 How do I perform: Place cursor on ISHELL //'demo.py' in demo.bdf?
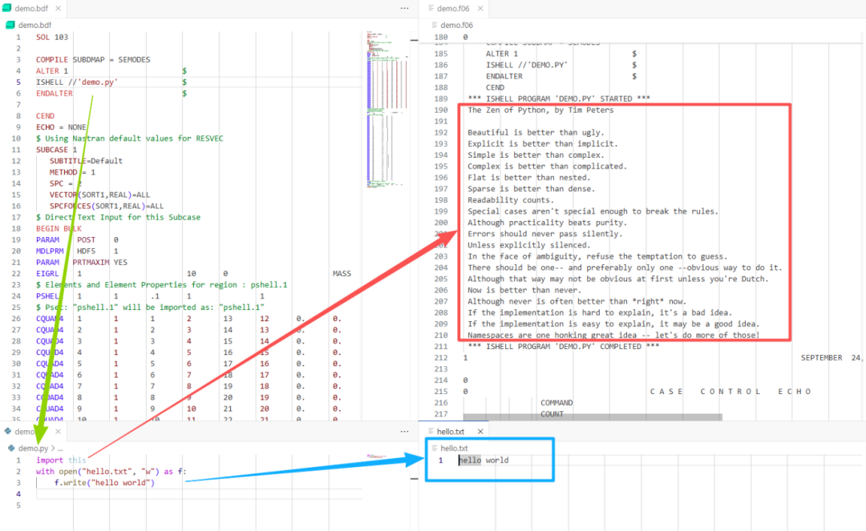coord(77,82)
